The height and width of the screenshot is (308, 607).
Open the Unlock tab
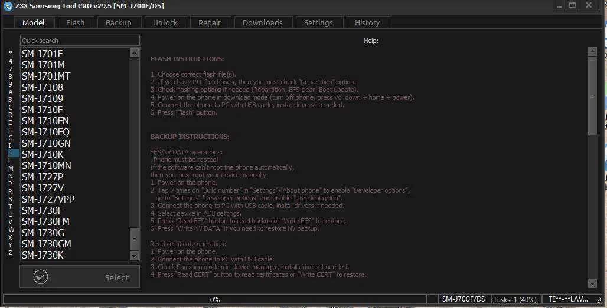point(165,23)
